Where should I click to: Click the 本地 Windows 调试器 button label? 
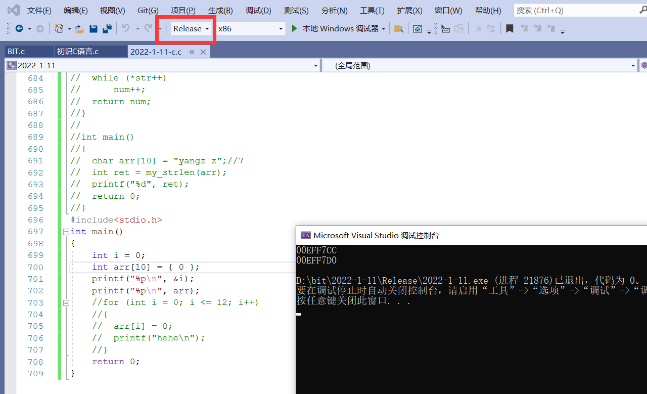(341, 29)
